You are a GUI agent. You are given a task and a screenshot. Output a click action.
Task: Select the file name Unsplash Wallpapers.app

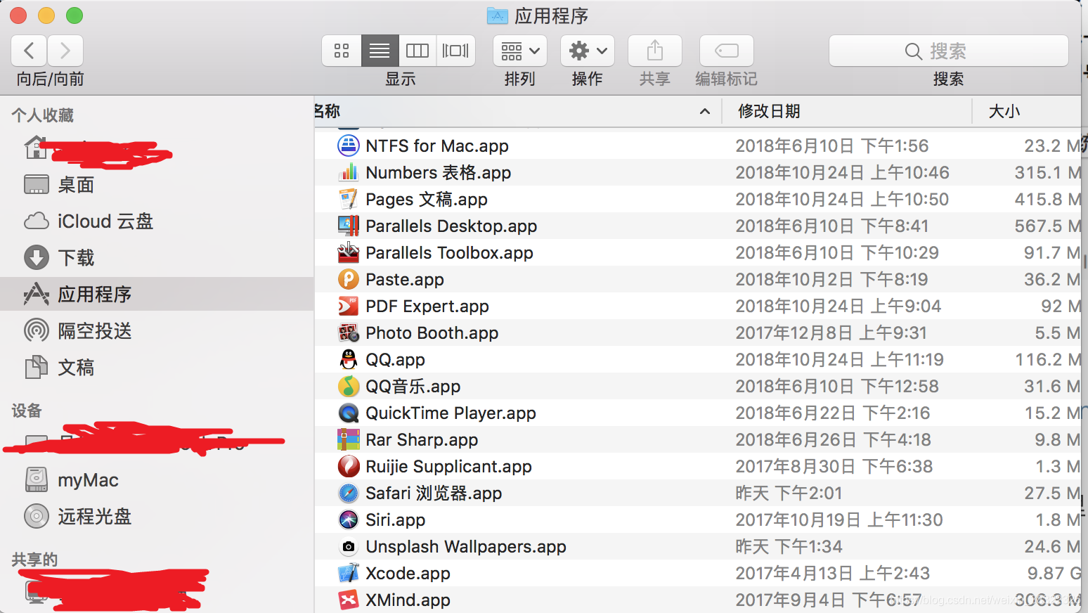(x=466, y=546)
